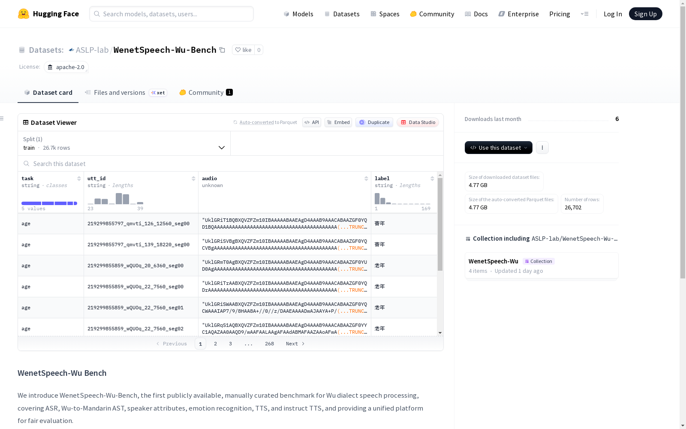Screen dimensions: 686x429
Task: Click the three-dot options button beside Use this dataset
Action: pyautogui.click(x=542, y=148)
